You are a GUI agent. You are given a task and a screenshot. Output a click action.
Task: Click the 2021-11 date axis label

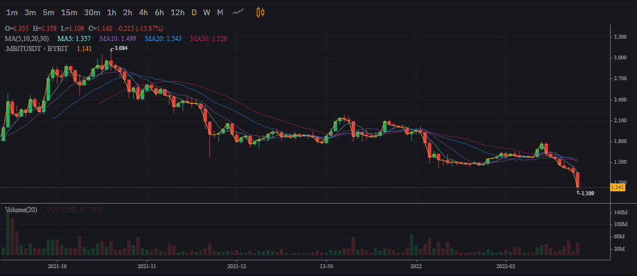point(147,266)
